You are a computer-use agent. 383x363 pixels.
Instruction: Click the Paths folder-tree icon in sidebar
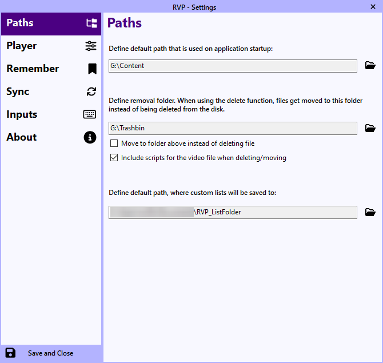(x=91, y=23)
